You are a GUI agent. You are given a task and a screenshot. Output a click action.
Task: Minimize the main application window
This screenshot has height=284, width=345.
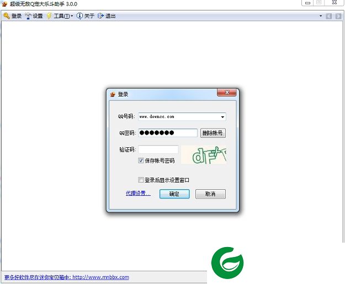308,3
